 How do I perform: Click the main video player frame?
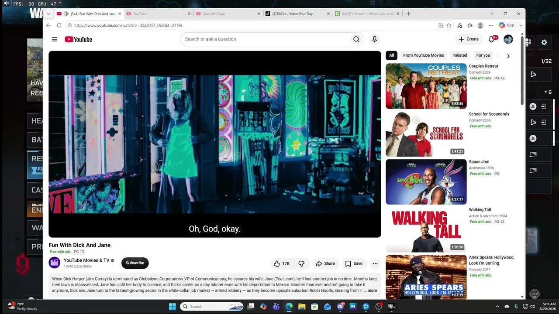tap(215, 144)
